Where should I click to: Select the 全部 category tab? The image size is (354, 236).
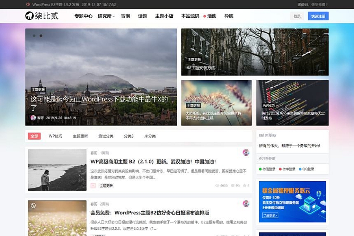pos(34,136)
